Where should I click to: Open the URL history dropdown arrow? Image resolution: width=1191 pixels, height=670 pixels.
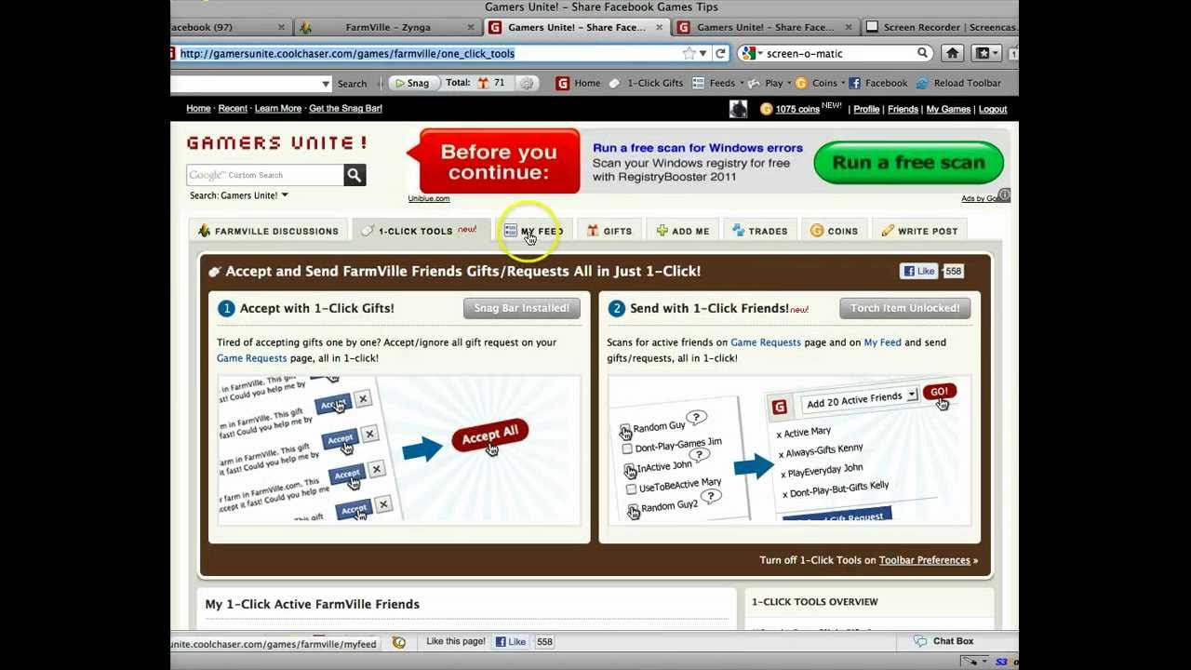[x=703, y=54]
